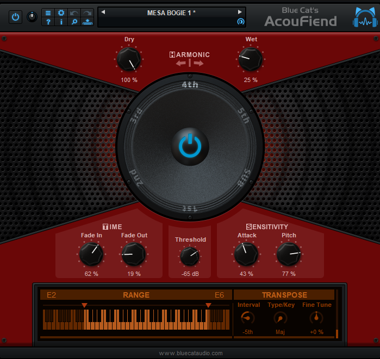Click the Dry value 100 %

(x=129, y=80)
